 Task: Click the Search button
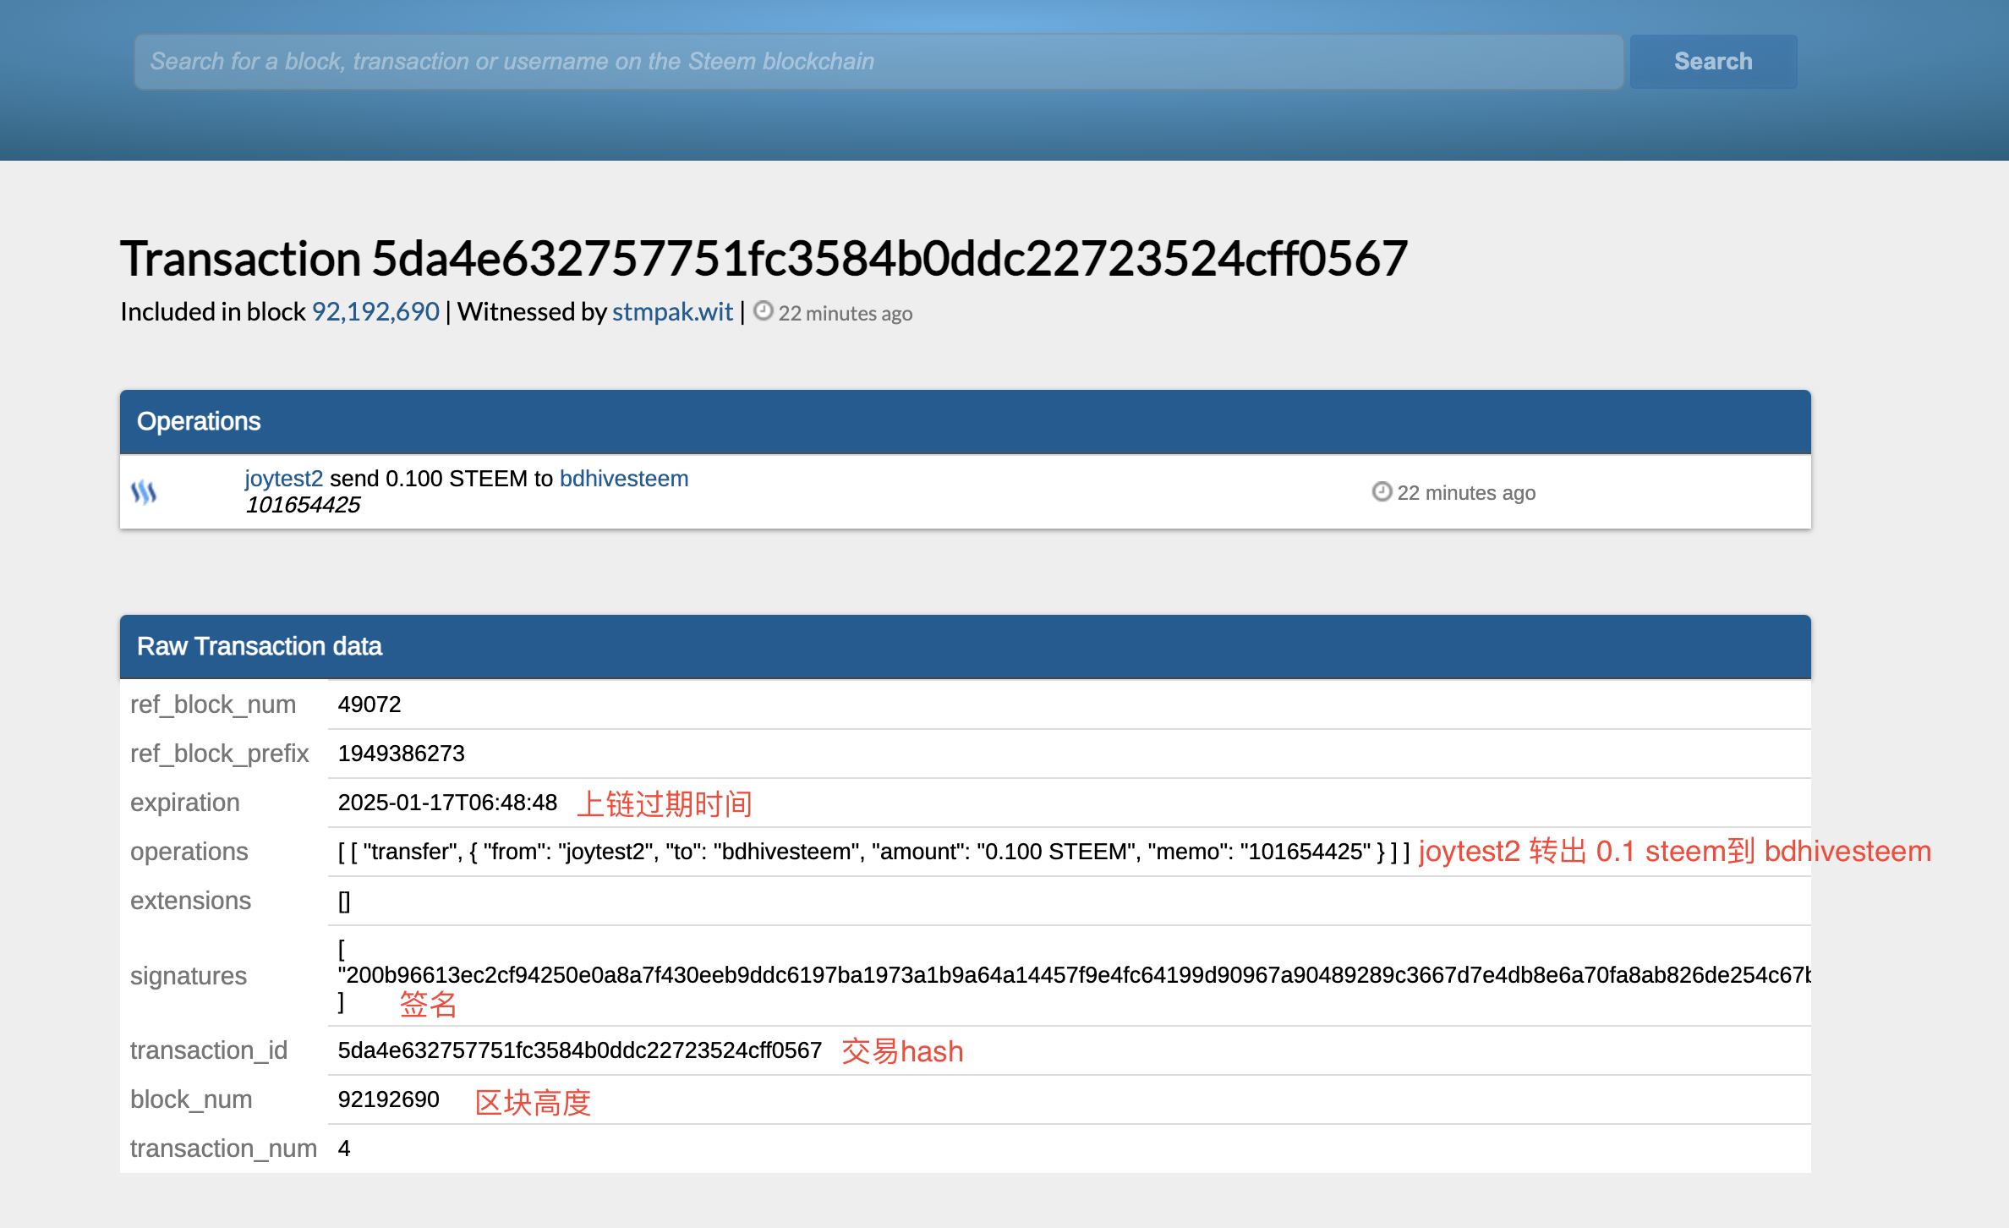coord(1712,62)
